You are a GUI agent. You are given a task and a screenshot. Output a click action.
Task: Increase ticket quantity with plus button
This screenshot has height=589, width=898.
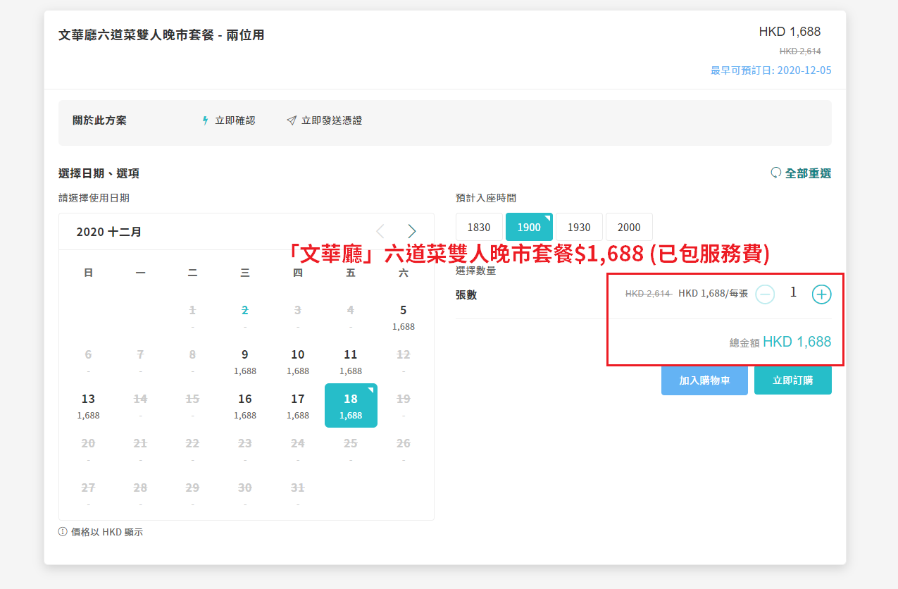click(x=821, y=294)
